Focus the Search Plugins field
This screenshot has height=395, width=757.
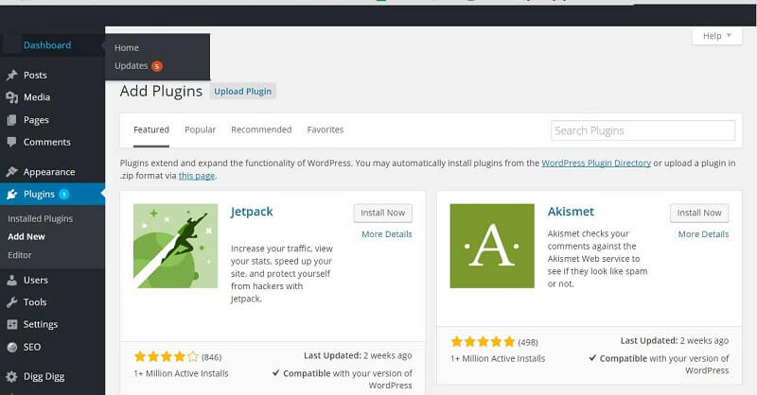tap(643, 130)
